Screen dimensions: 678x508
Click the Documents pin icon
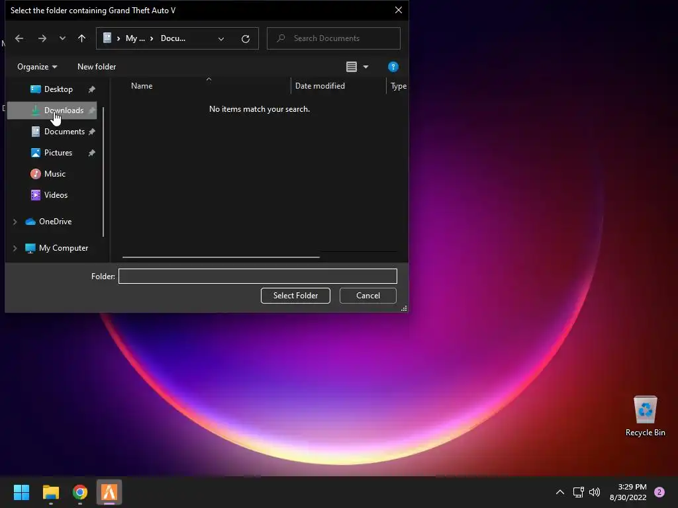[91, 132]
